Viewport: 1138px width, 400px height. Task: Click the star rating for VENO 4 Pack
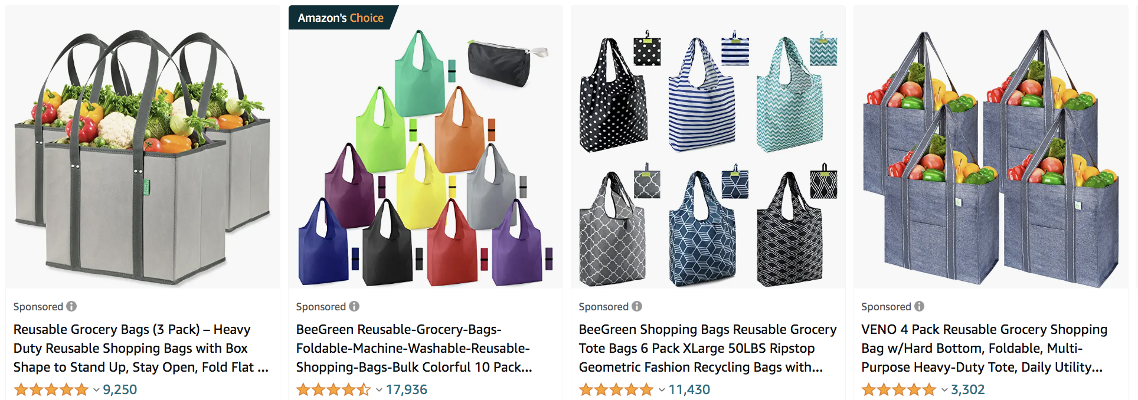tap(899, 389)
